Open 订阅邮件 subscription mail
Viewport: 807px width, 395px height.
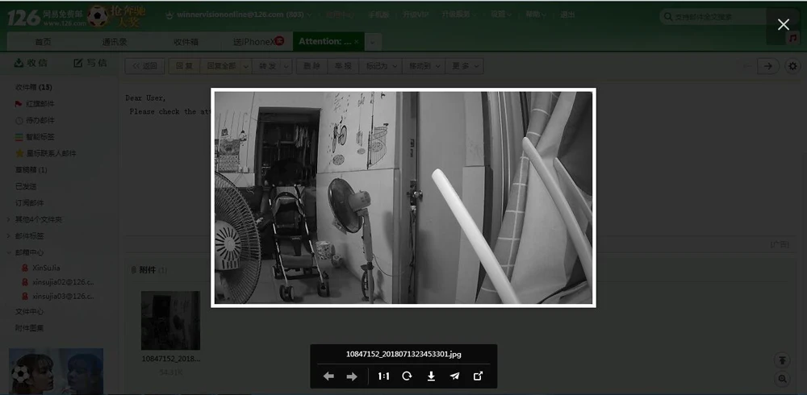click(29, 202)
